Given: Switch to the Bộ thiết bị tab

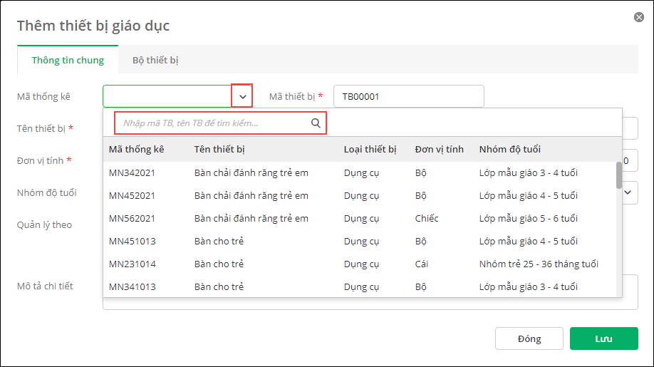Looking at the screenshot, I should point(155,60).
